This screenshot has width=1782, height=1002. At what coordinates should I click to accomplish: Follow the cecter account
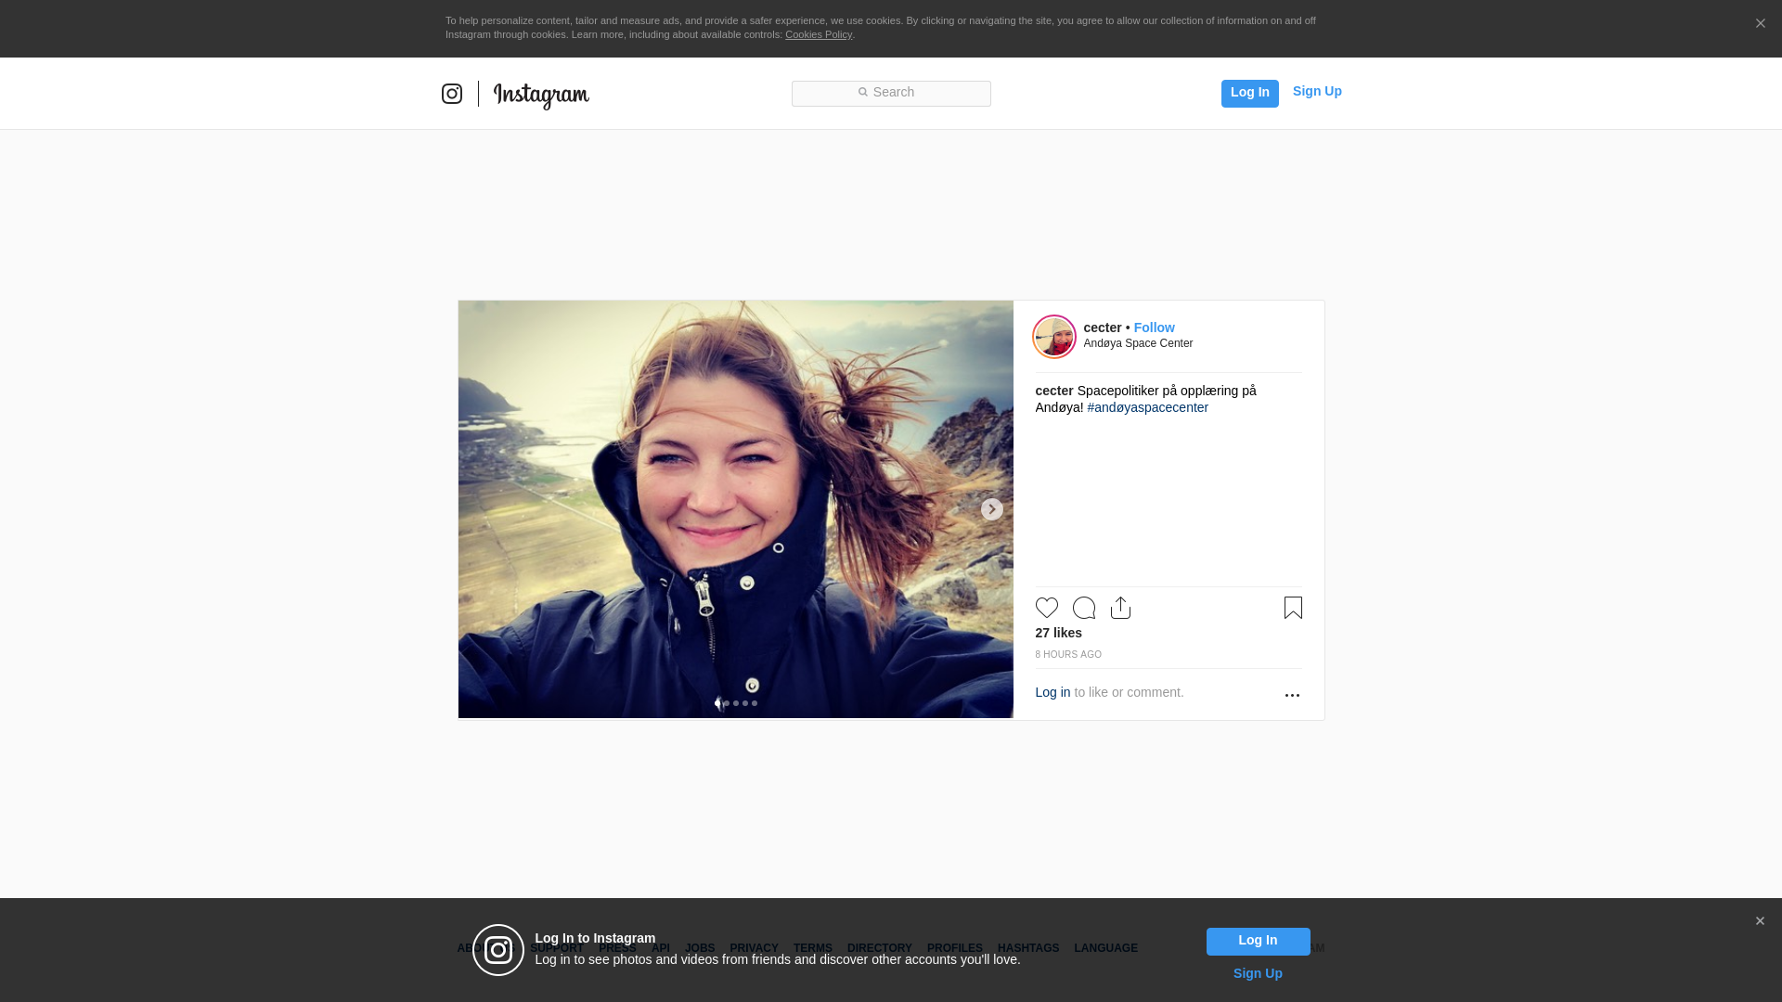1154,328
